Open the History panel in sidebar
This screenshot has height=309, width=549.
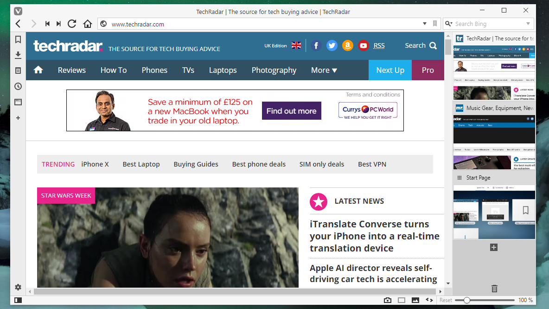[x=18, y=86]
